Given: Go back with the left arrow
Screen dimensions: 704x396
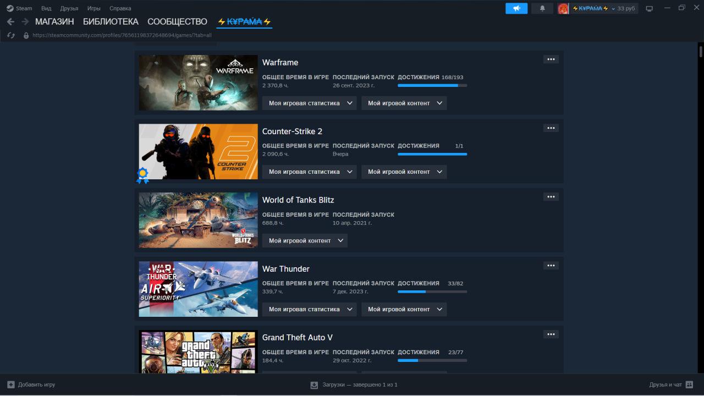Looking at the screenshot, I should click(10, 21).
